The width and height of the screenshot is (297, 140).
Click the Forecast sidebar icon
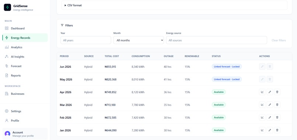7,66
